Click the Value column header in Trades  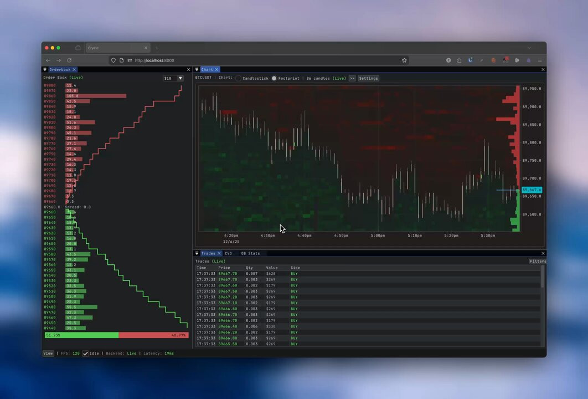point(272,268)
